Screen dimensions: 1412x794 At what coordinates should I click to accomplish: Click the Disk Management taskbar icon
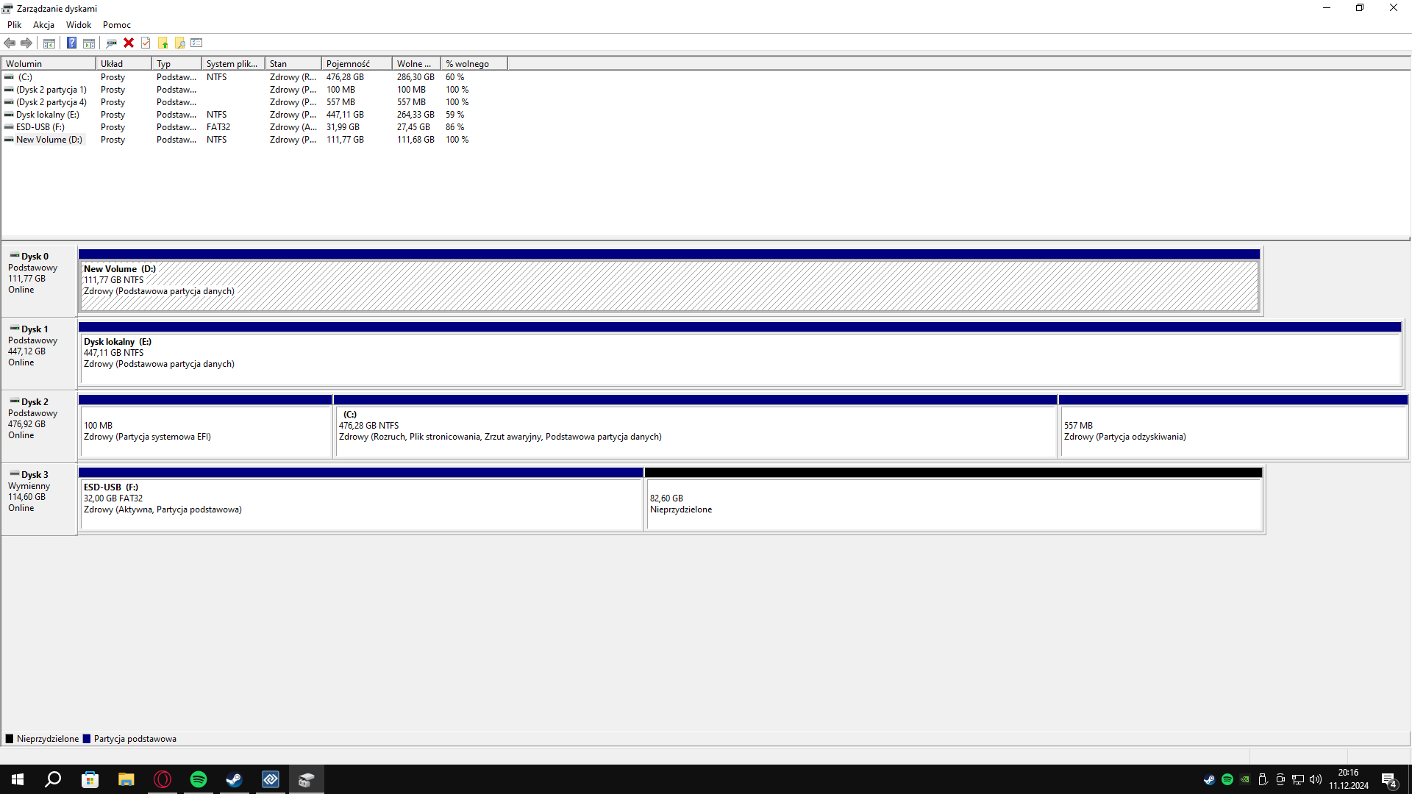[x=307, y=779]
